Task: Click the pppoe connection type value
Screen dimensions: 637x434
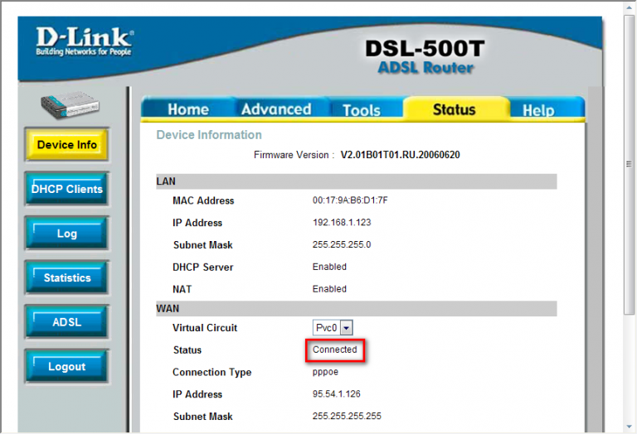Action: click(x=325, y=372)
